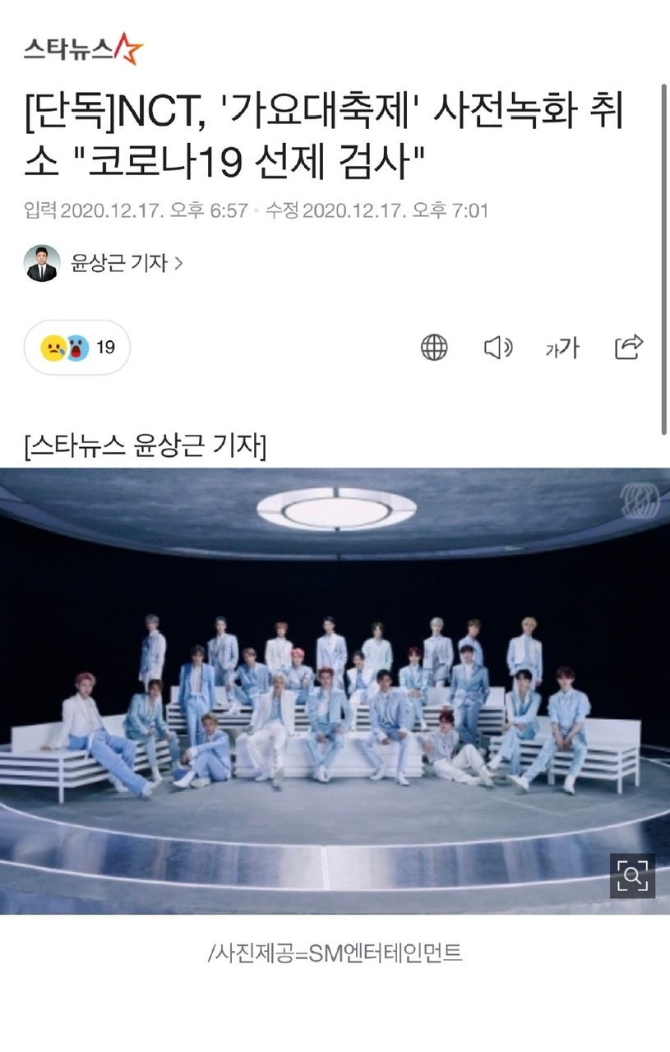Open the NCT group photo
The height and width of the screenshot is (1052, 670).
coord(335,690)
